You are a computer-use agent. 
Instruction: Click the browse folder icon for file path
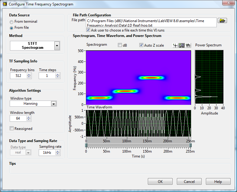[222, 21]
